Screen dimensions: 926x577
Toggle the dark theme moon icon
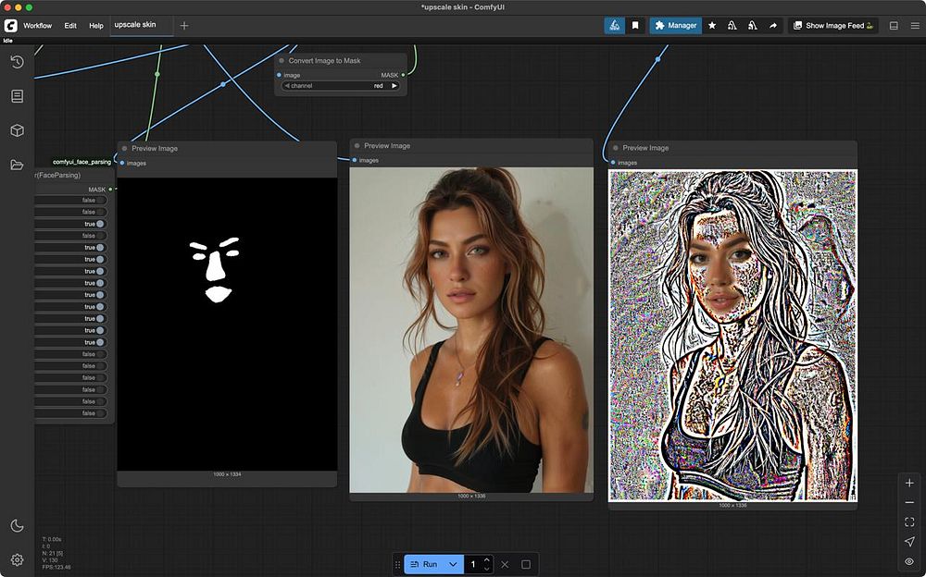click(17, 525)
